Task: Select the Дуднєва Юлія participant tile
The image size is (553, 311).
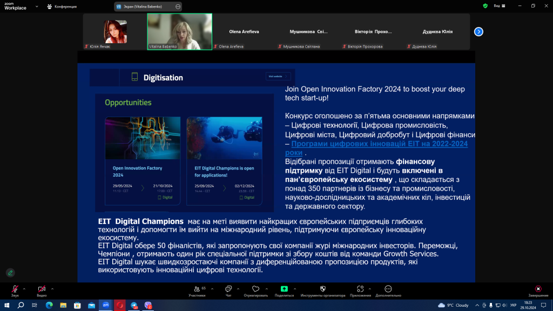Action: (437, 32)
